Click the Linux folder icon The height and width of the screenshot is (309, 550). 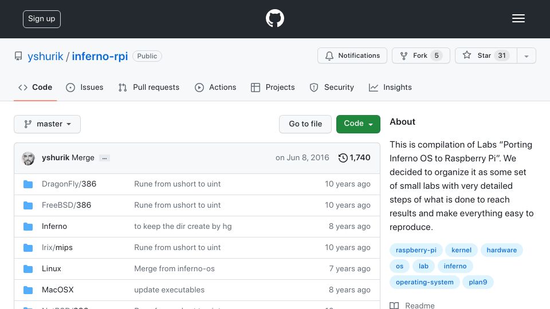pyautogui.click(x=28, y=269)
